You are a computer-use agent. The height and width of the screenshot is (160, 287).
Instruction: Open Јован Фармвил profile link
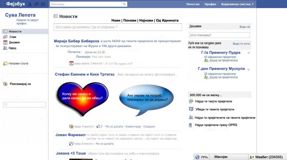70,135
